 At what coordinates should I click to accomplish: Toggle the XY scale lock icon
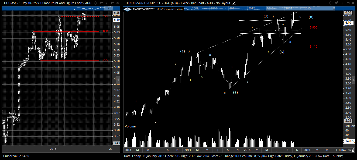pos(353,150)
